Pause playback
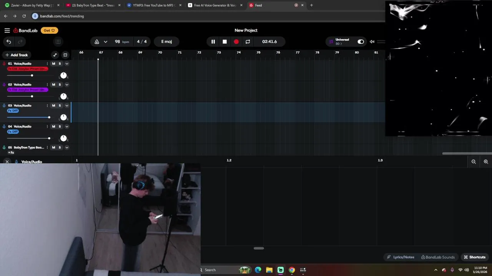This screenshot has width=492, height=276. [213, 41]
